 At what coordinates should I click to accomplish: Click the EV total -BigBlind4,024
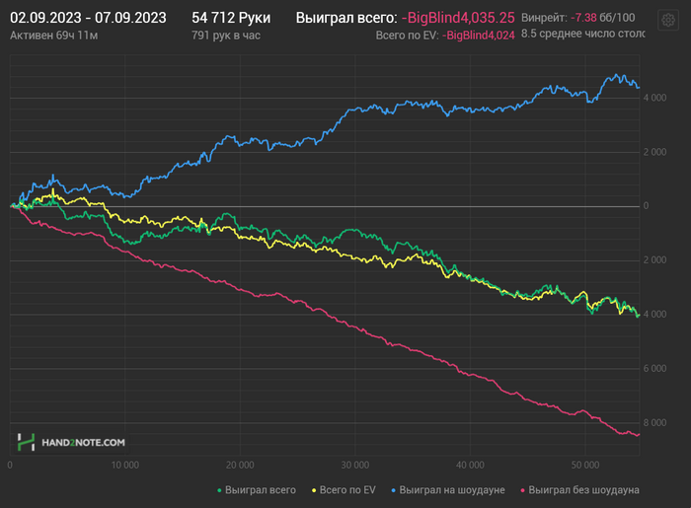[478, 36]
